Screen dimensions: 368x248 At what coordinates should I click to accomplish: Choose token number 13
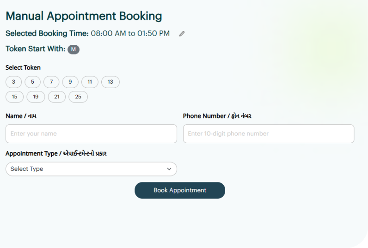(x=110, y=82)
